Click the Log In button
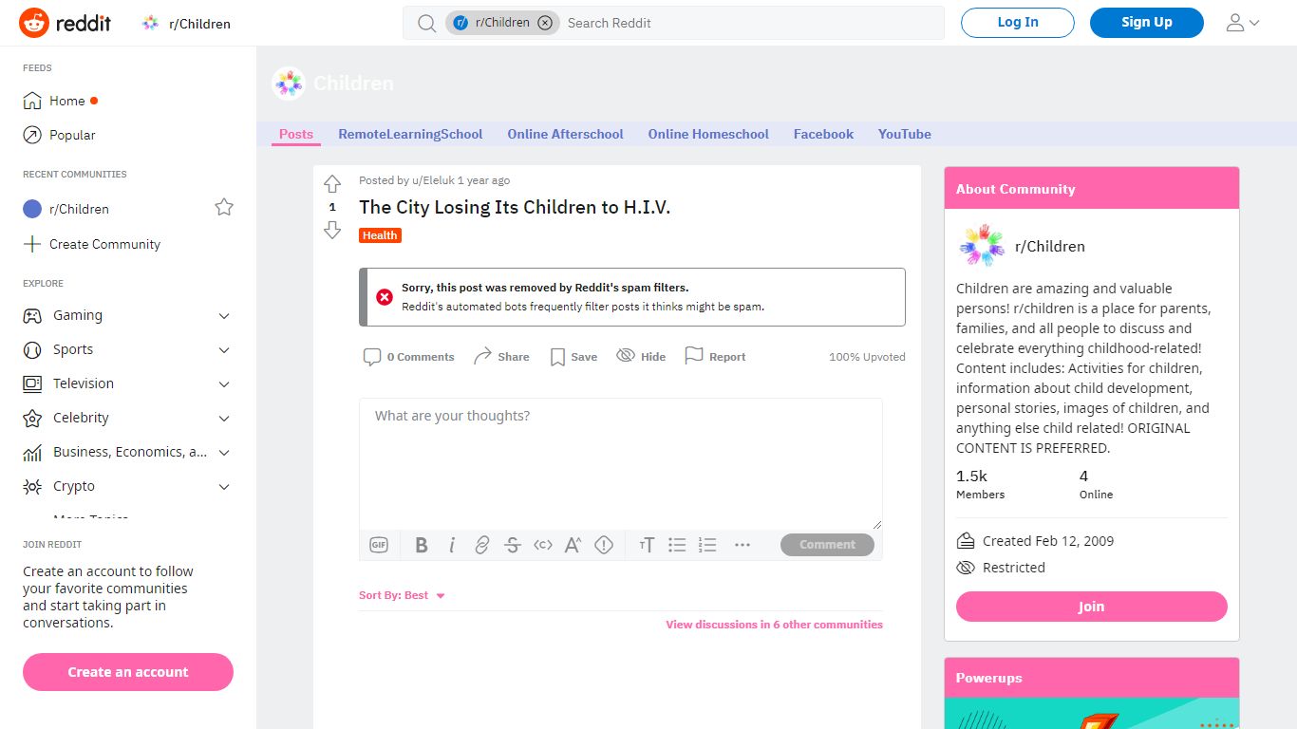This screenshot has width=1297, height=729. (1018, 23)
